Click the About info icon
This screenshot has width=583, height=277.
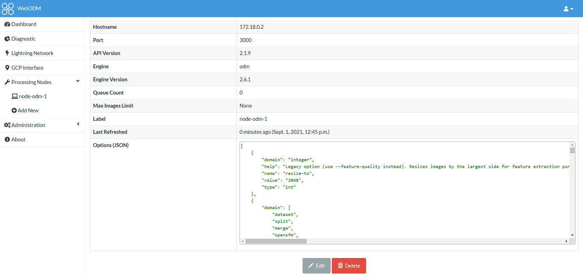[x=6, y=139]
